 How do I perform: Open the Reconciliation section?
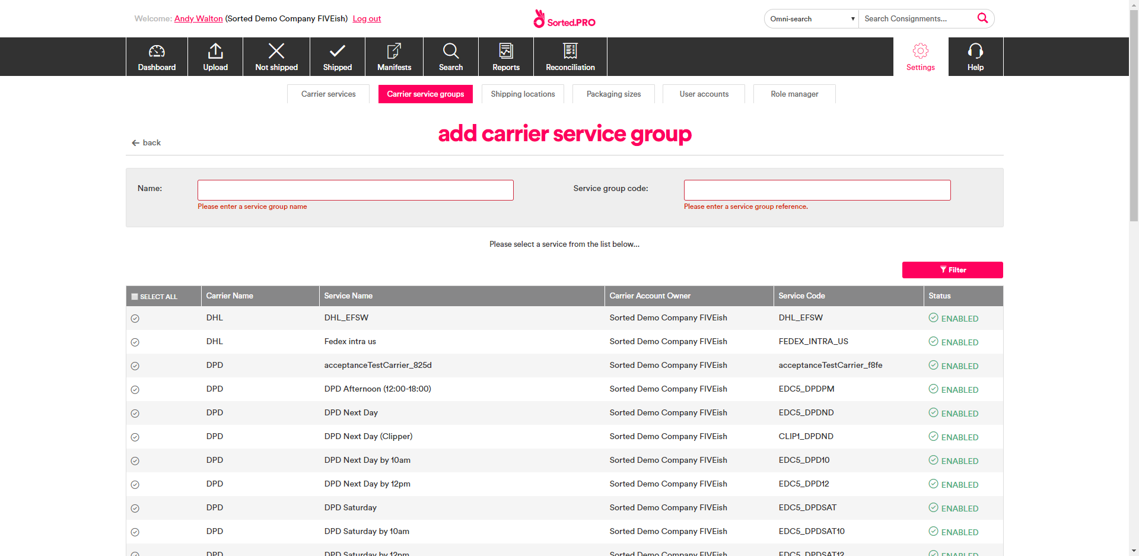point(569,56)
